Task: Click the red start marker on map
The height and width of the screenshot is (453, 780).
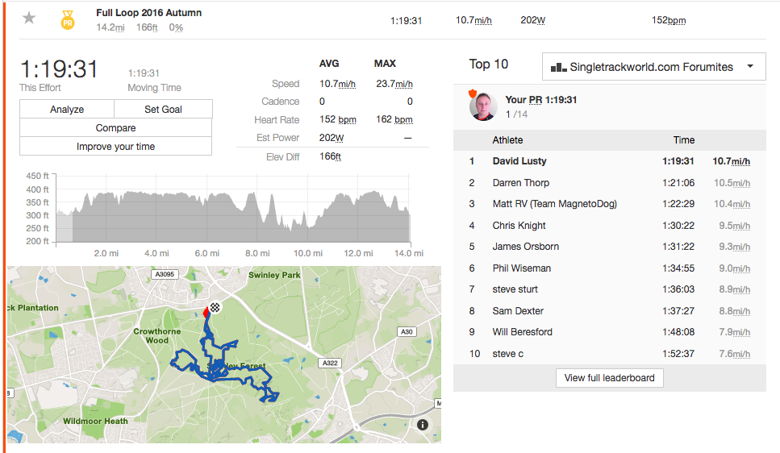Action: [x=206, y=312]
